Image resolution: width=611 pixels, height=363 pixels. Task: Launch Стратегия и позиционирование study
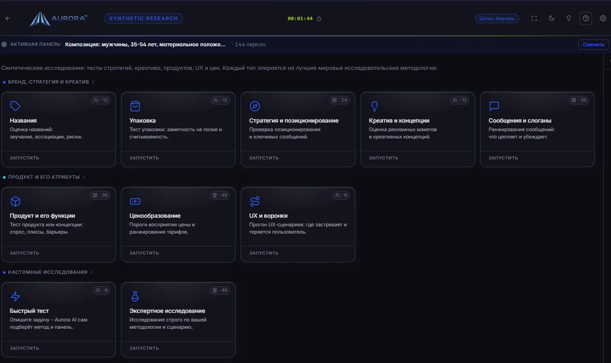(264, 158)
